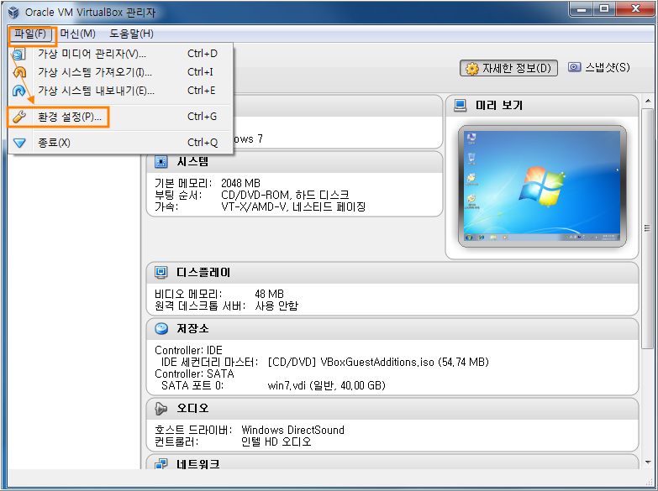
Task: Click the 저장소 disc icon
Action: tap(161, 328)
